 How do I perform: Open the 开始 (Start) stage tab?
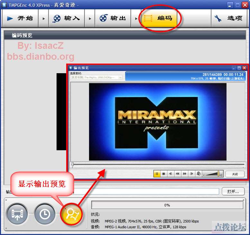coord(20,18)
